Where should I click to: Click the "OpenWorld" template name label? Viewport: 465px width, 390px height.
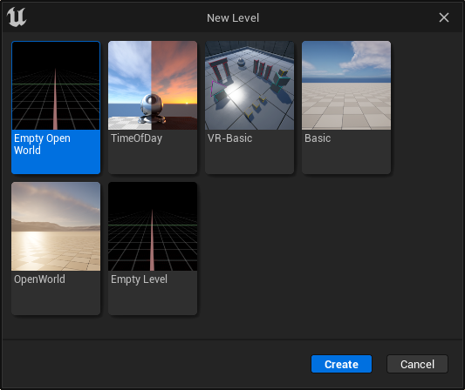click(39, 279)
